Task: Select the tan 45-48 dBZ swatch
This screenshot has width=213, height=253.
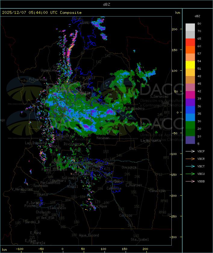Action: [190, 80]
